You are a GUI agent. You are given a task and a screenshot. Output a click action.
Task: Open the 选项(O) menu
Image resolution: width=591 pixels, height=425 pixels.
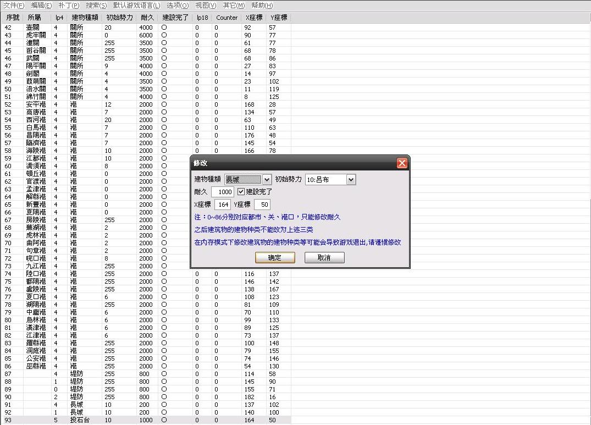[x=178, y=5]
